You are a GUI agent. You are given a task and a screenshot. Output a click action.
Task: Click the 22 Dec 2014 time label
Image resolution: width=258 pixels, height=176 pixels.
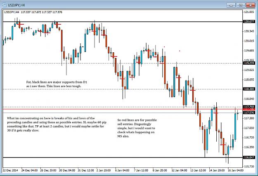coord(10,170)
